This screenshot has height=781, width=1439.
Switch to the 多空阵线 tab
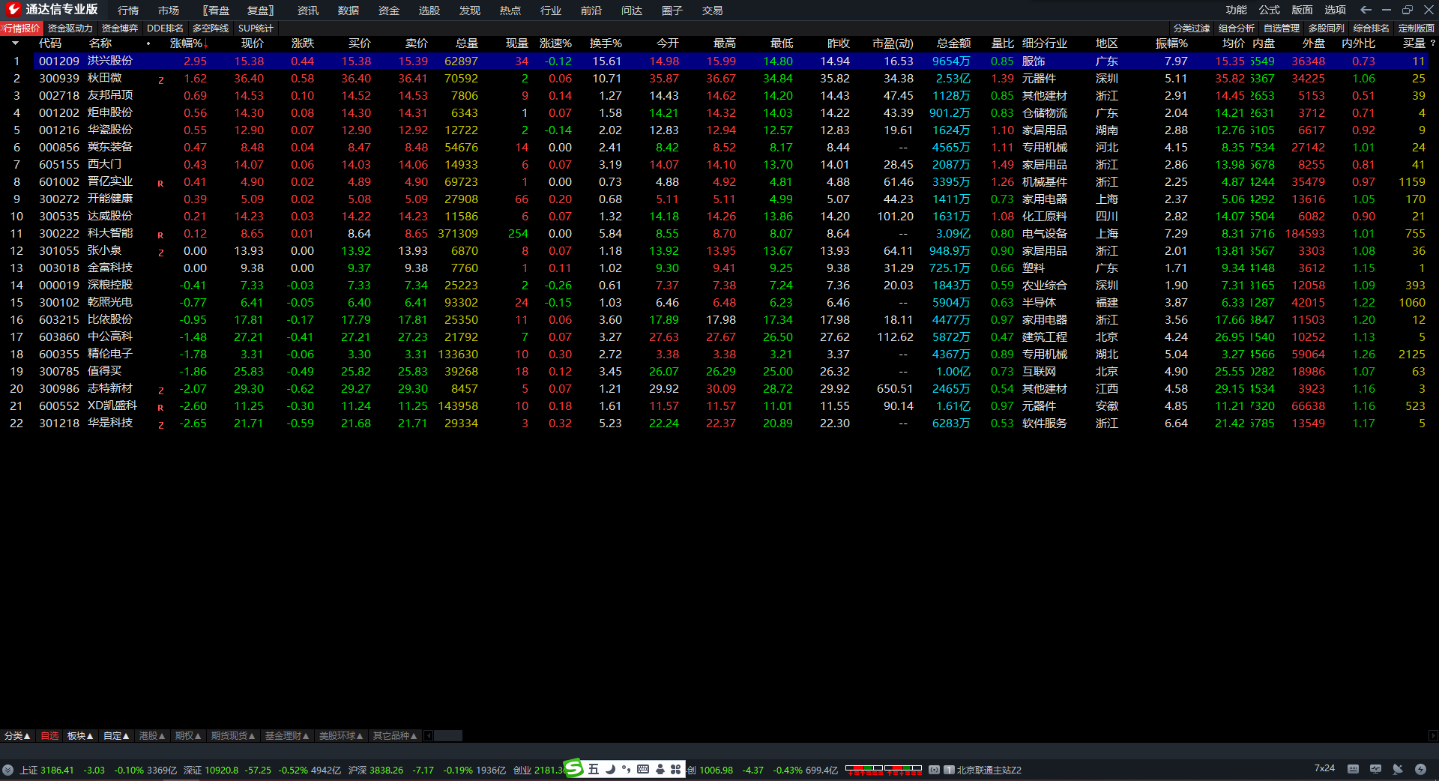211,28
